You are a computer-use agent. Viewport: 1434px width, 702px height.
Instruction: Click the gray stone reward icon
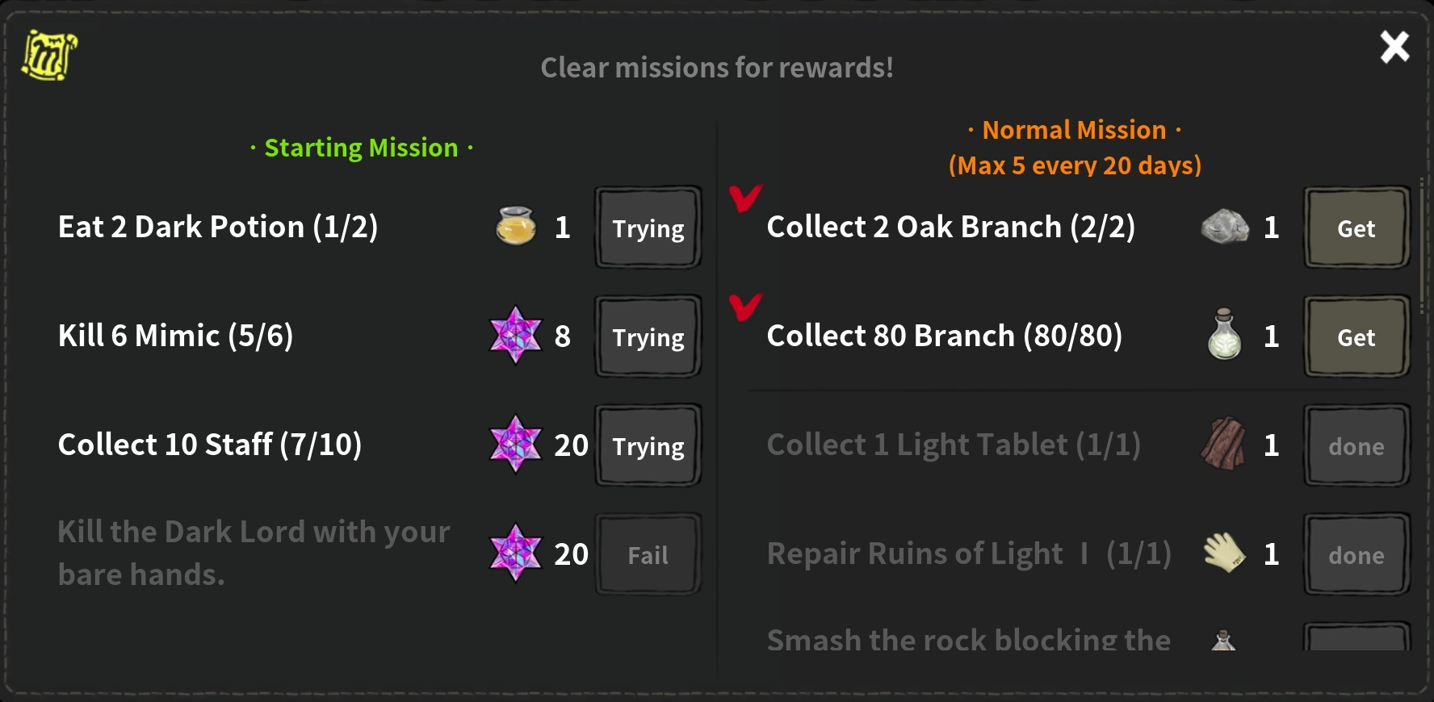[x=1224, y=227]
